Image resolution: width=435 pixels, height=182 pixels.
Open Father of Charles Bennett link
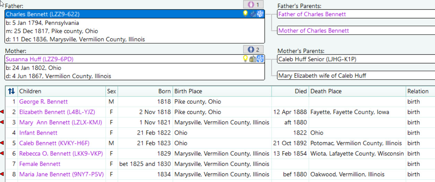312,14
